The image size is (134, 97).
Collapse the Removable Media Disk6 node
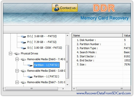coord(17,71)
